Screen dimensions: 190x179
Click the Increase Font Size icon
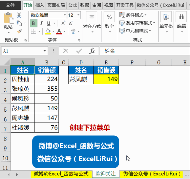coord(63,23)
